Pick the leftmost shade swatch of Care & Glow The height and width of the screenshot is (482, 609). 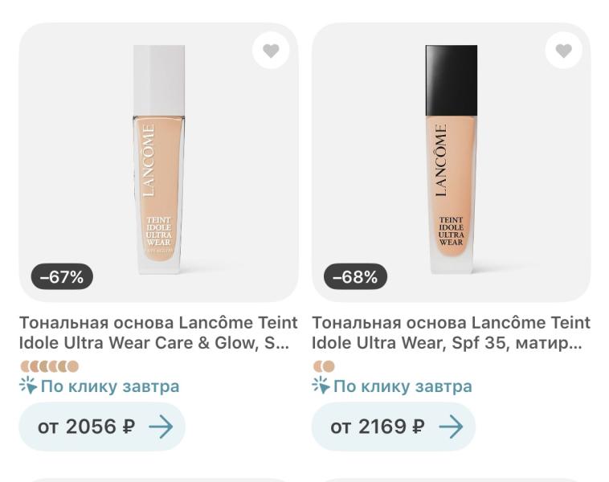click(x=24, y=366)
